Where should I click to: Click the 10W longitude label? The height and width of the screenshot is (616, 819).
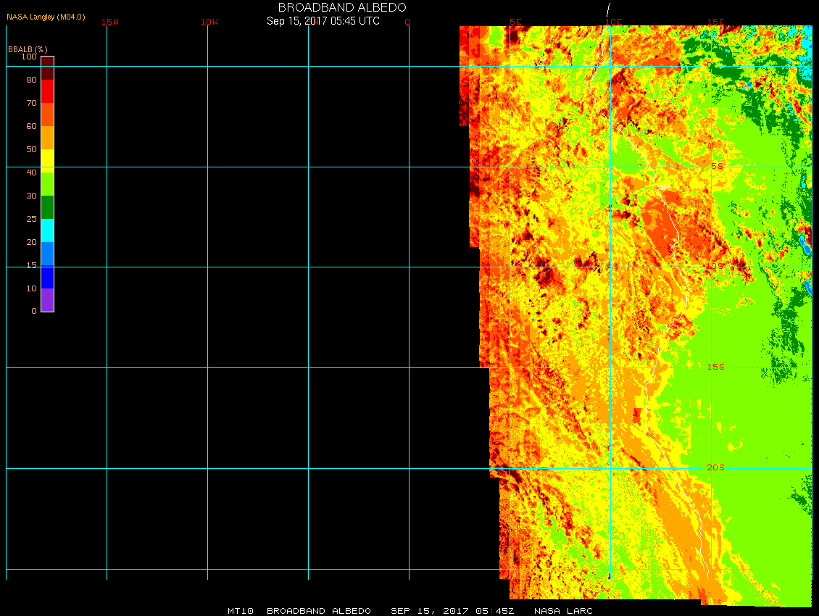pos(209,22)
